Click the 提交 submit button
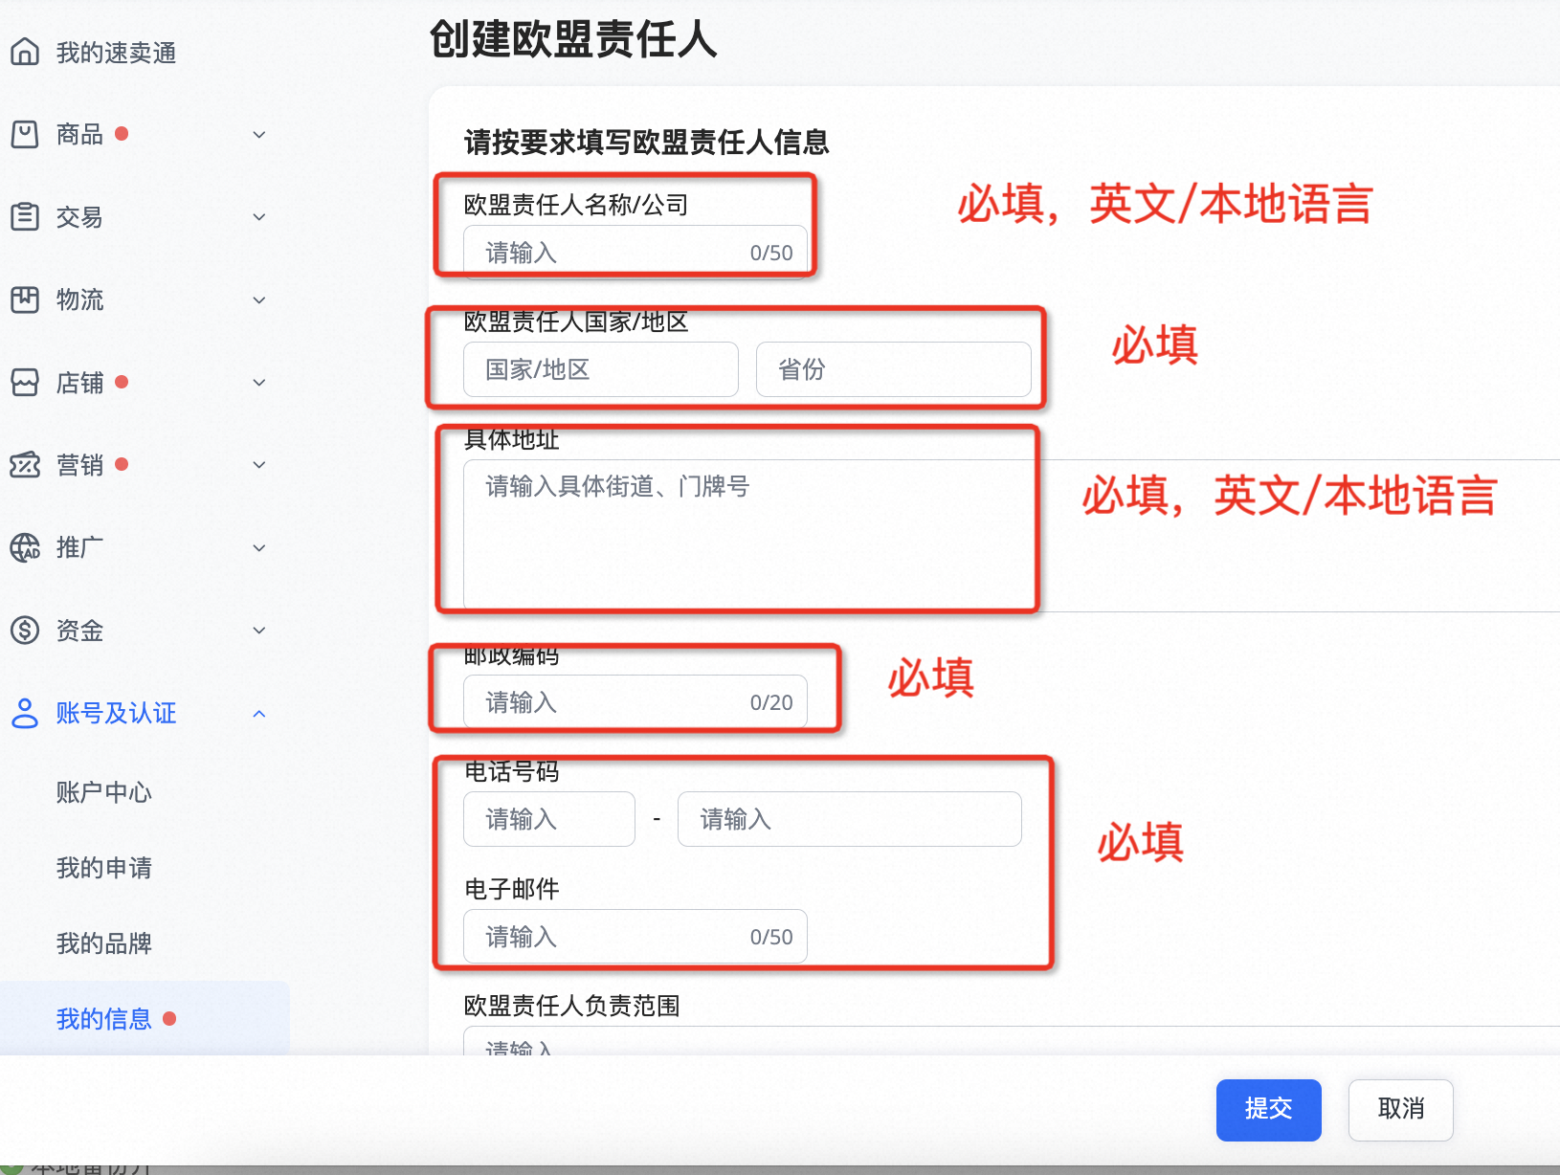1560x1175 pixels. tap(1269, 1110)
